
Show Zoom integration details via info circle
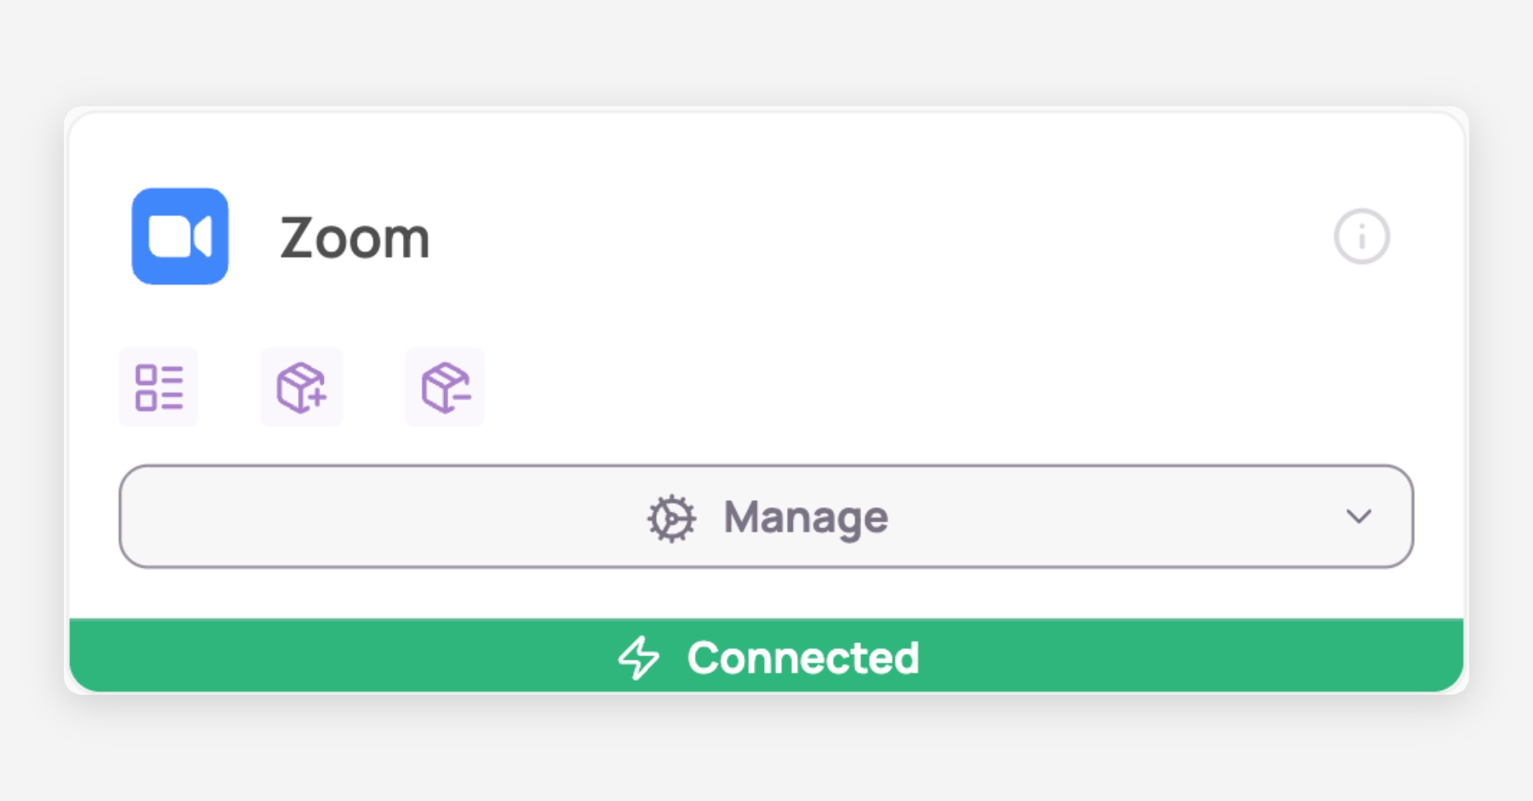1361,236
